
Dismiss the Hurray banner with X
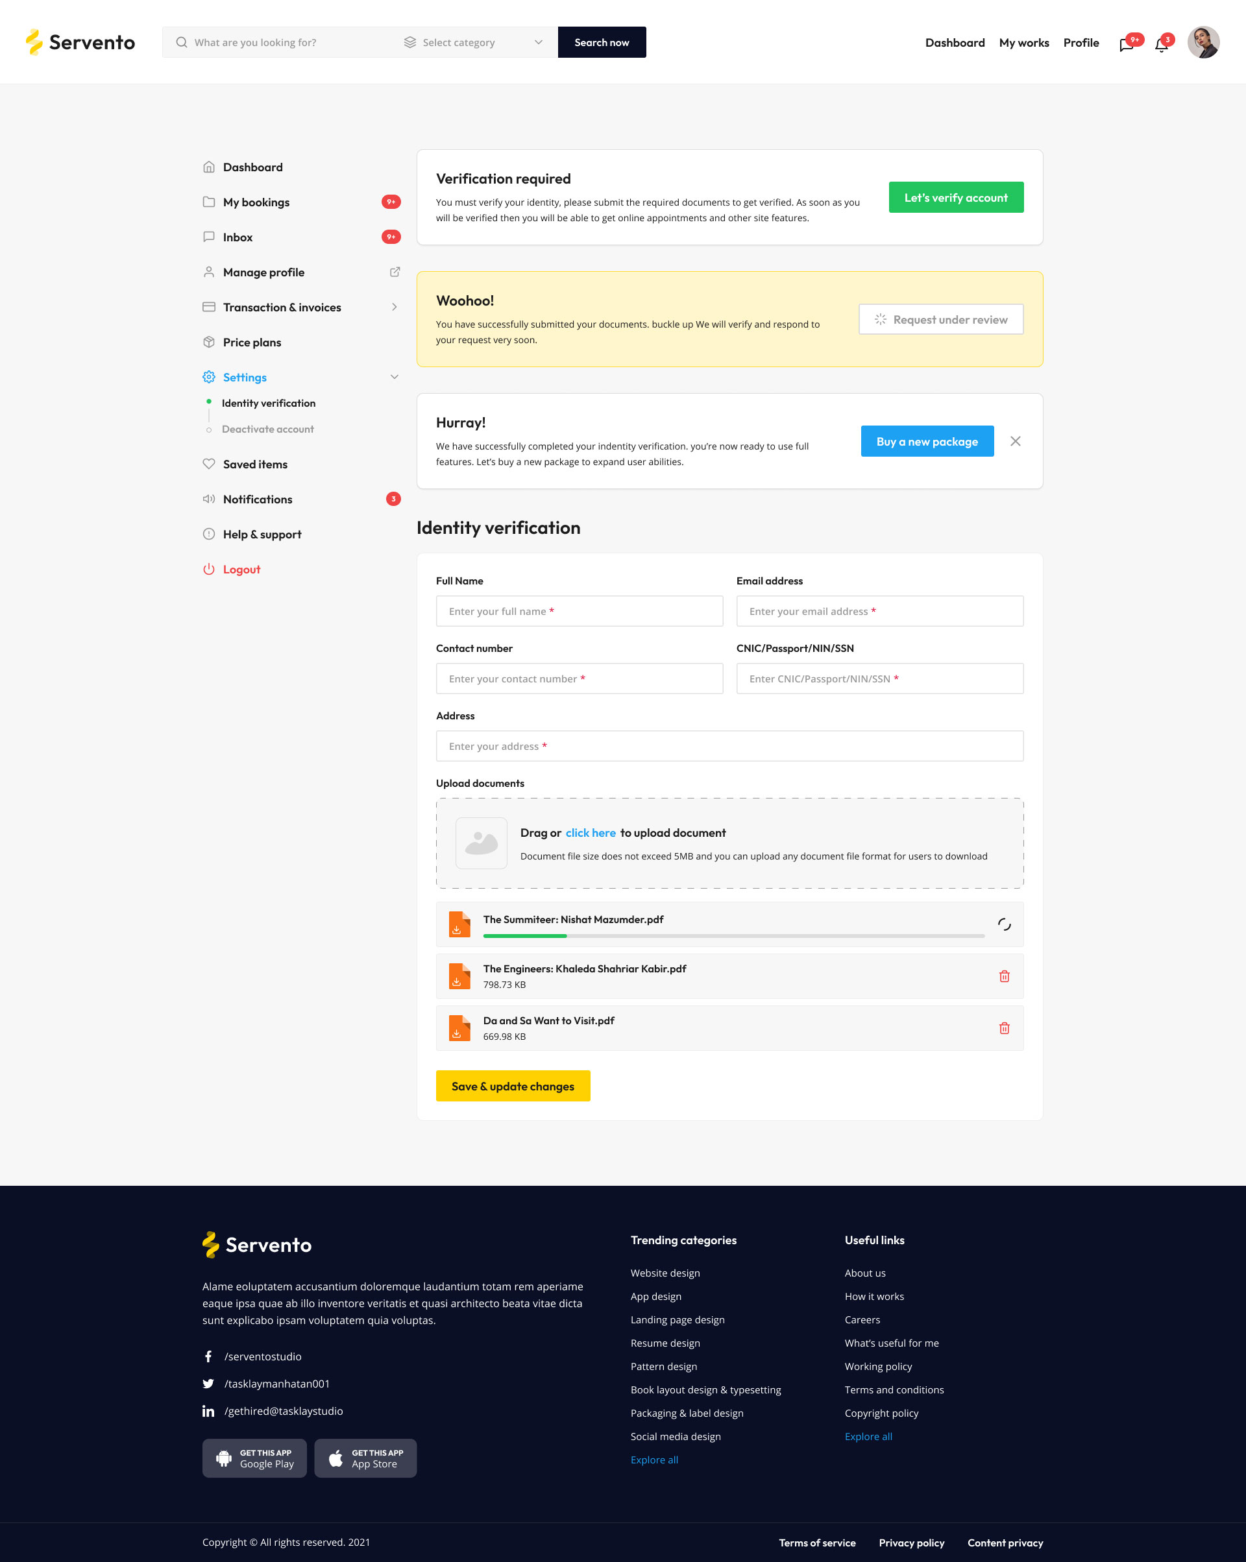click(1015, 441)
